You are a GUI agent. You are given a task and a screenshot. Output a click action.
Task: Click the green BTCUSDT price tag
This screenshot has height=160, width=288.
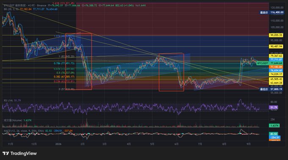tap(263, 63)
